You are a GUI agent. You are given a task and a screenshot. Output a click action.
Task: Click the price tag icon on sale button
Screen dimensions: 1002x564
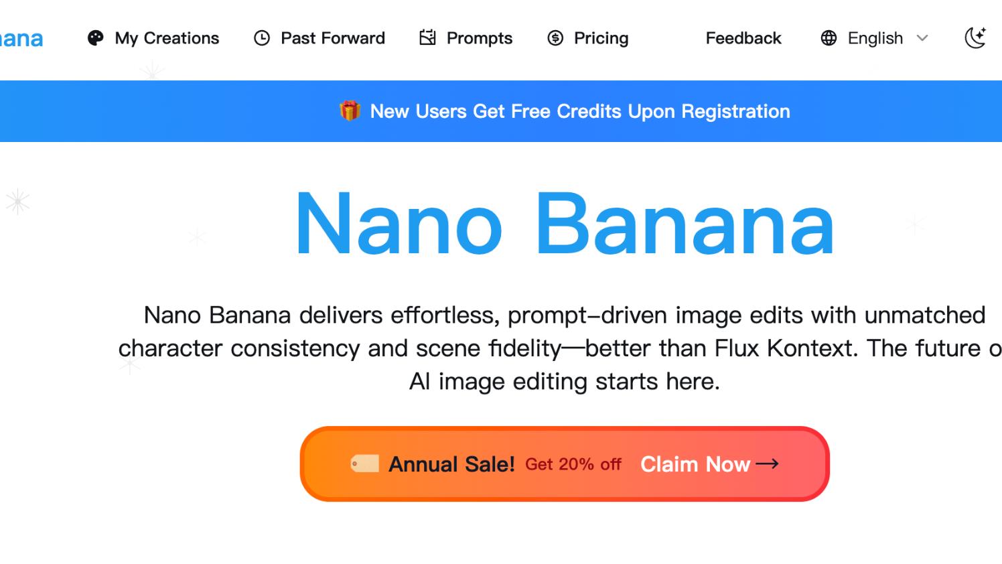[x=365, y=464]
